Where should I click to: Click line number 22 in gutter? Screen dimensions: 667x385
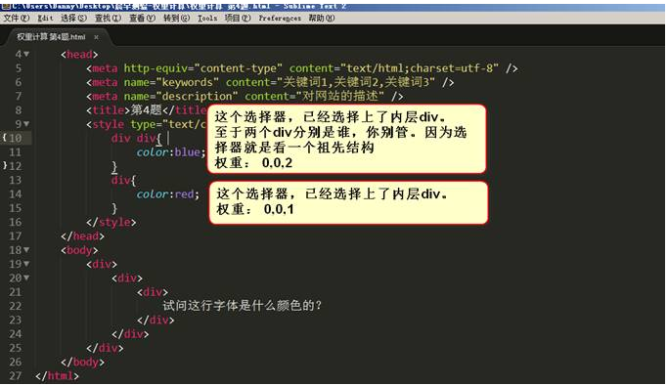pos(16,306)
